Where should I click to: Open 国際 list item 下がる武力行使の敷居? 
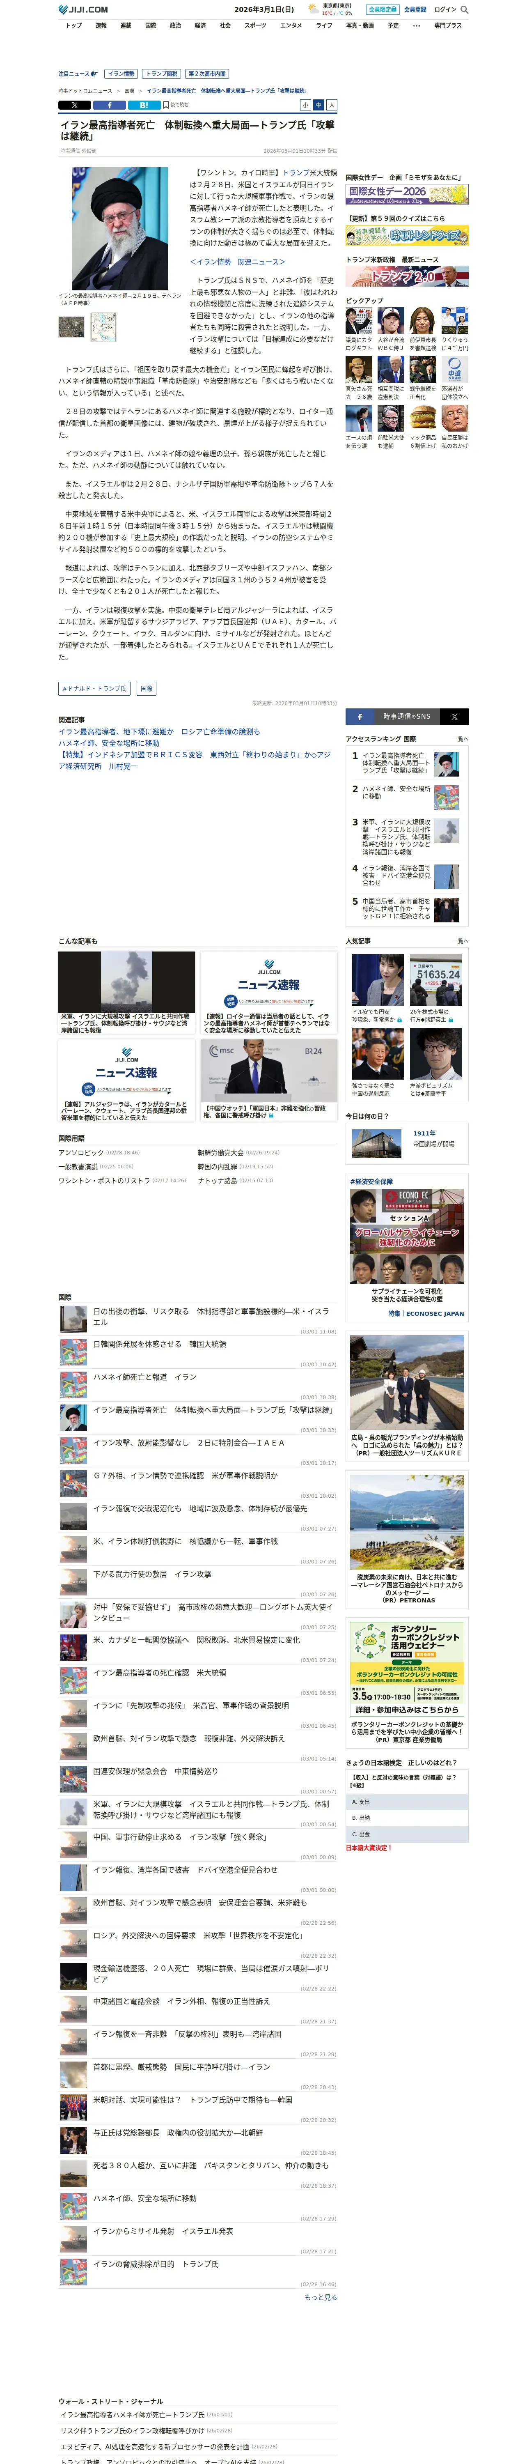(x=152, y=1574)
